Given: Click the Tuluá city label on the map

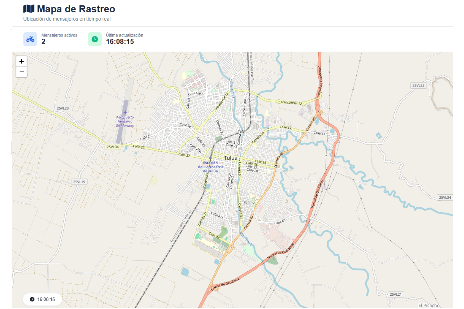Looking at the screenshot, I should (231, 158).
